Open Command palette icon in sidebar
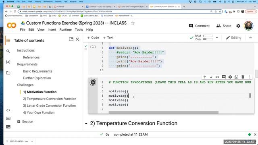The height and width of the screenshot is (145, 258). [x=8, y=118]
